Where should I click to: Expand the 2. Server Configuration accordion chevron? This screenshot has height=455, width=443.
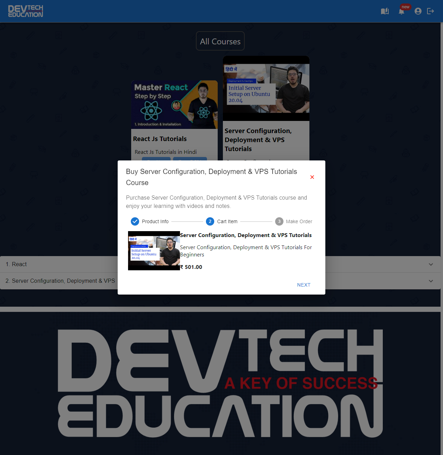coord(431,281)
